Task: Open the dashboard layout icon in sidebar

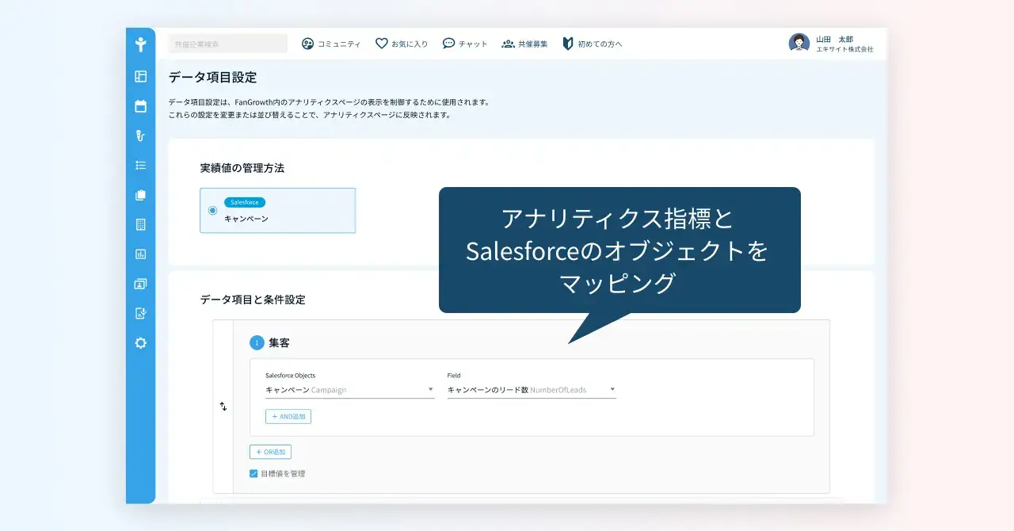Action: click(x=141, y=76)
